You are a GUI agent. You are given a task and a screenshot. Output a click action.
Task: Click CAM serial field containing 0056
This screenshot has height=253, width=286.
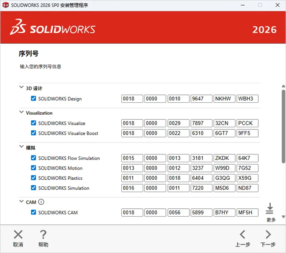tap(179, 212)
